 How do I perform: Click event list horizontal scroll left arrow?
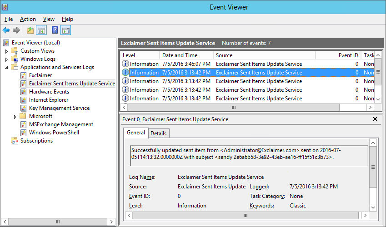[x=124, y=107]
